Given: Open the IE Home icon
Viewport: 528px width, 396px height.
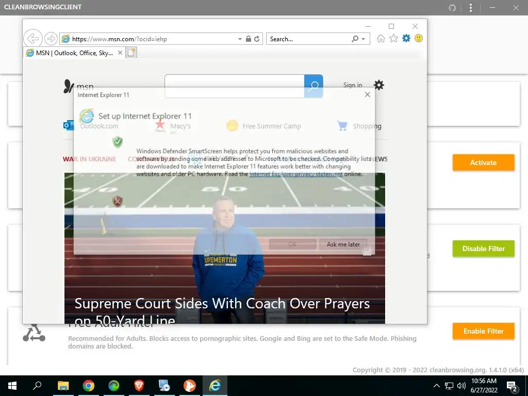Looking at the screenshot, I should pyautogui.click(x=381, y=38).
